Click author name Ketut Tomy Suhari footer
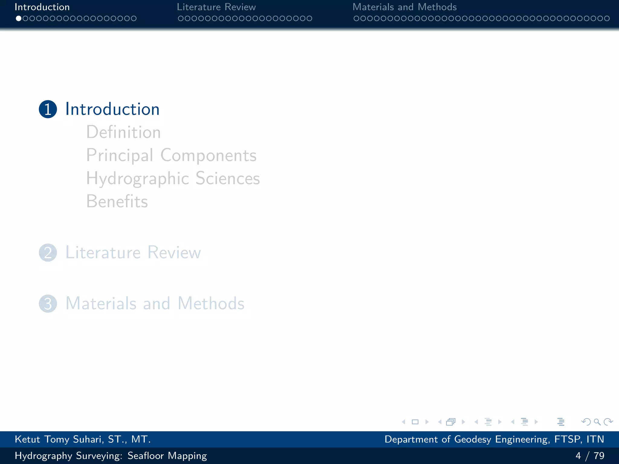619x464 pixels. tap(83, 439)
